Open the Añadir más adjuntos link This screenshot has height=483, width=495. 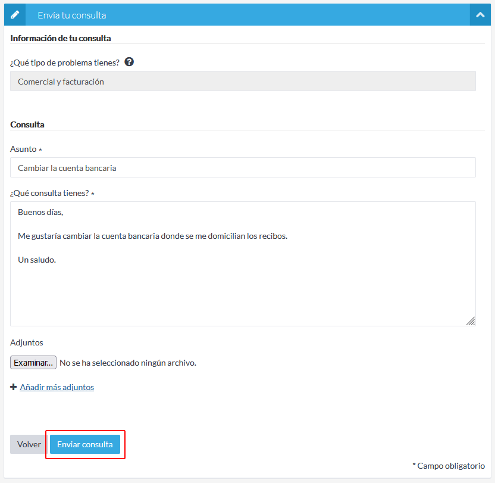pyautogui.click(x=57, y=387)
